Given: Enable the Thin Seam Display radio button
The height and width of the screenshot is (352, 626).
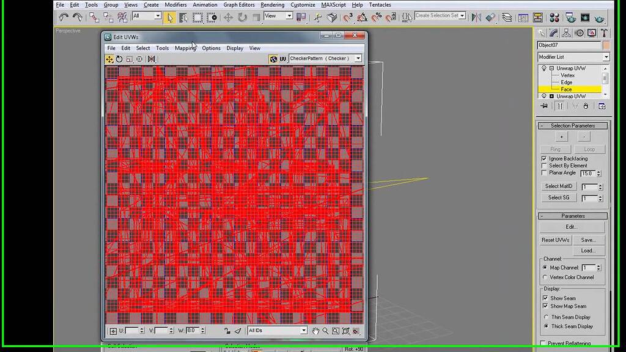Looking at the screenshot, I should pos(546,317).
